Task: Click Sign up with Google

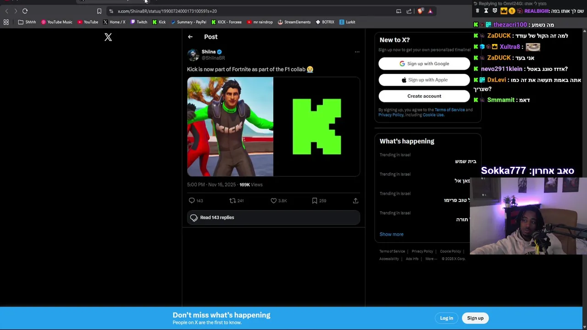Action: (x=424, y=64)
